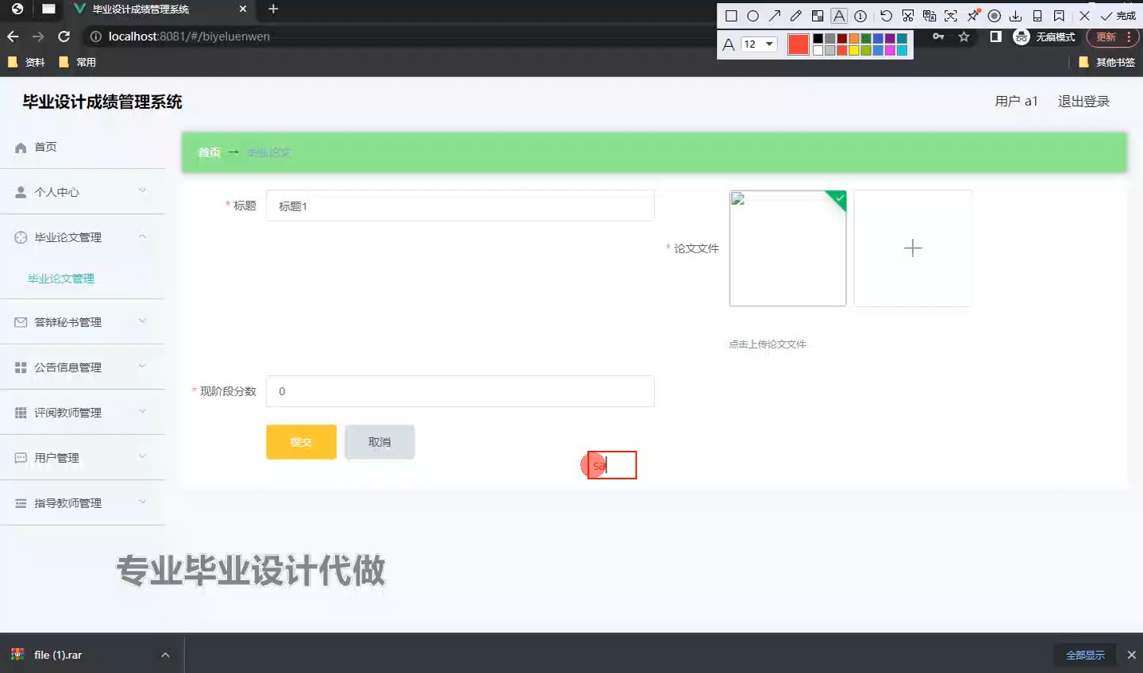
Task: Open the file (1).rar download chevron
Action: click(x=165, y=655)
